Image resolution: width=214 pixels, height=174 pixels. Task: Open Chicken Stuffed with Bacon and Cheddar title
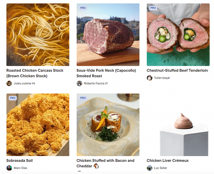(x=105, y=163)
